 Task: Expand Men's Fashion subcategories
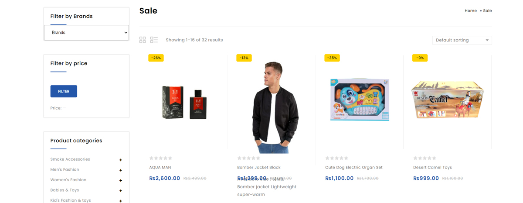click(121, 170)
